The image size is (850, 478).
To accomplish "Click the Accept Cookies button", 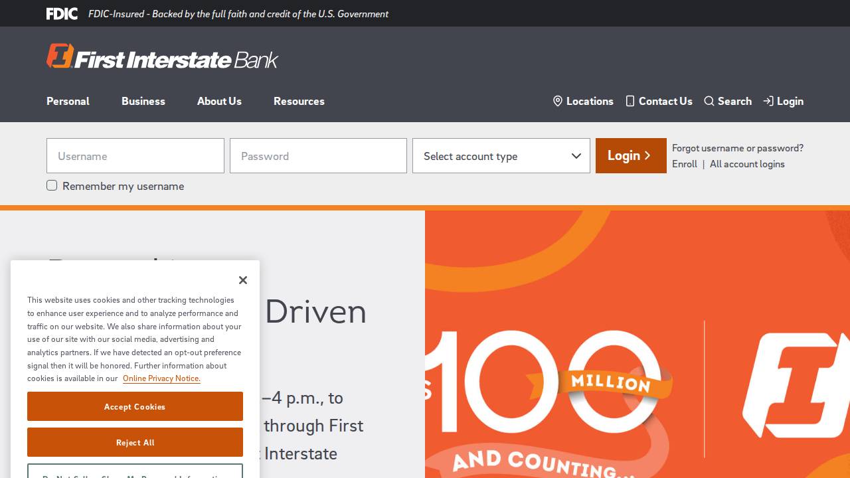I will [x=135, y=406].
